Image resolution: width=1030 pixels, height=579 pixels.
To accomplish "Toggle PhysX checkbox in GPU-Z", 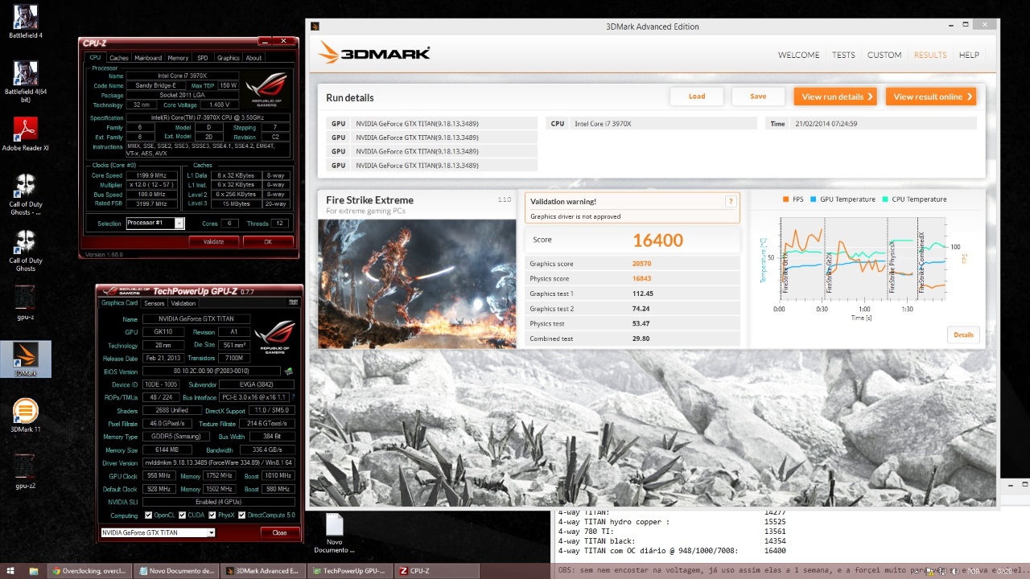I will tap(212, 515).
